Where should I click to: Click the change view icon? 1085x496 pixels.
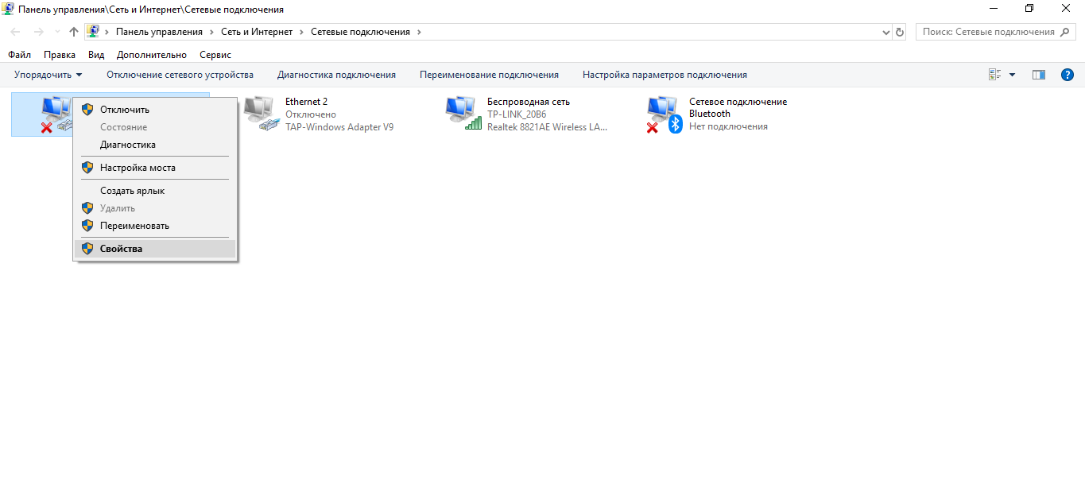[994, 75]
